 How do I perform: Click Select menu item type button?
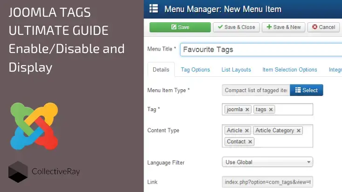(307, 90)
